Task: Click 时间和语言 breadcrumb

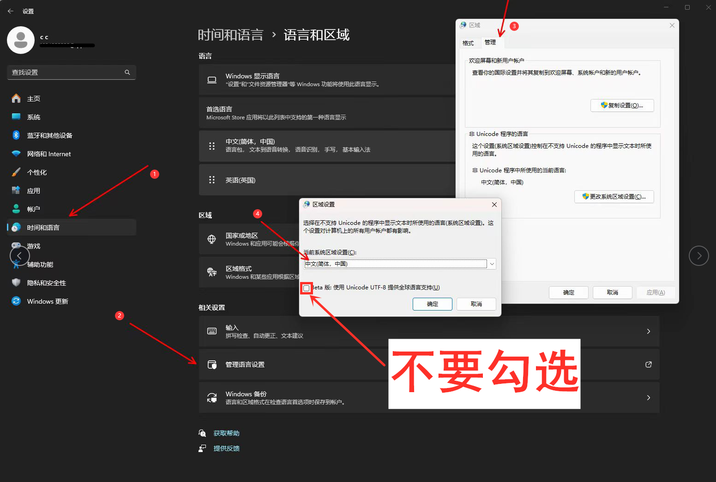Action: 230,35
